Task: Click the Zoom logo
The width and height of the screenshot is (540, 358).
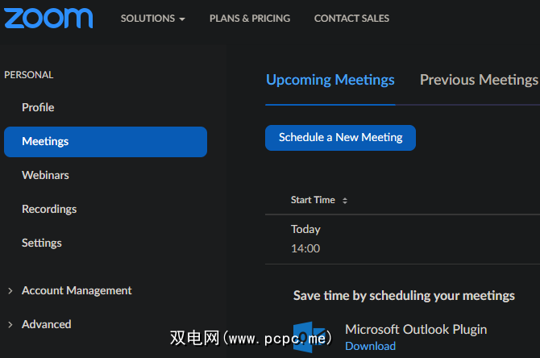Action: pyautogui.click(x=48, y=18)
